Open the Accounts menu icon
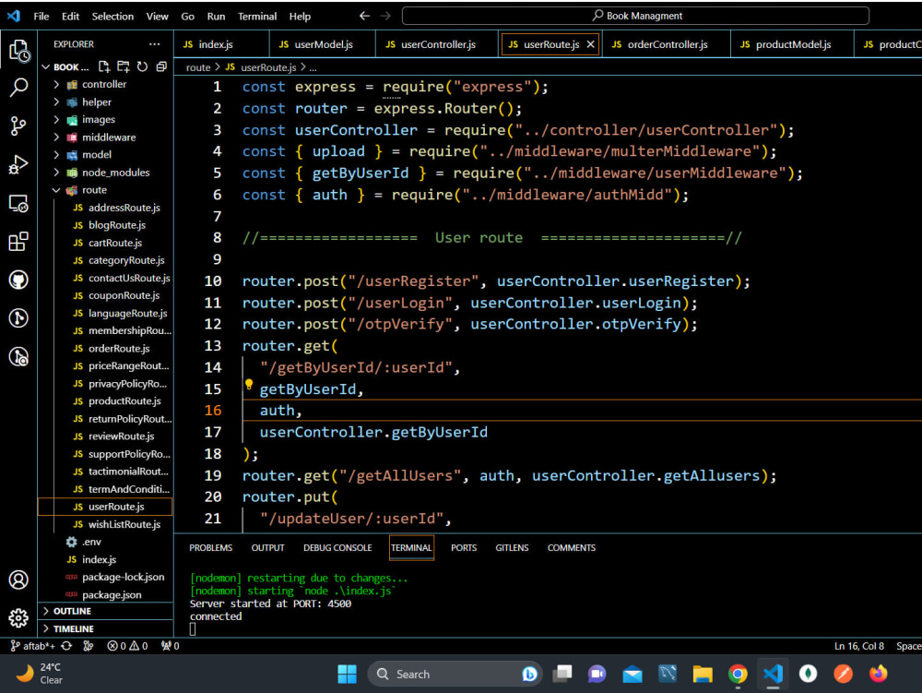 click(18, 579)
